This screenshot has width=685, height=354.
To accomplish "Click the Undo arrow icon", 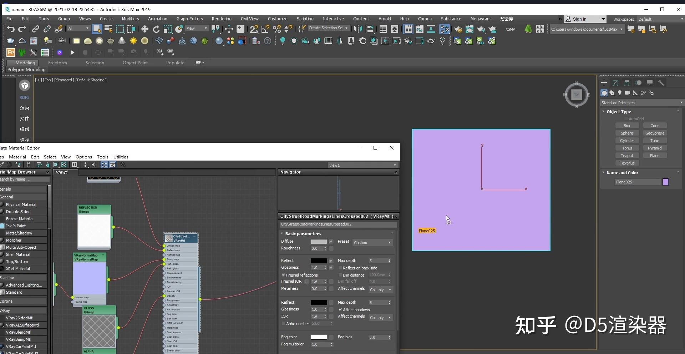I will (x=11, y=29).
